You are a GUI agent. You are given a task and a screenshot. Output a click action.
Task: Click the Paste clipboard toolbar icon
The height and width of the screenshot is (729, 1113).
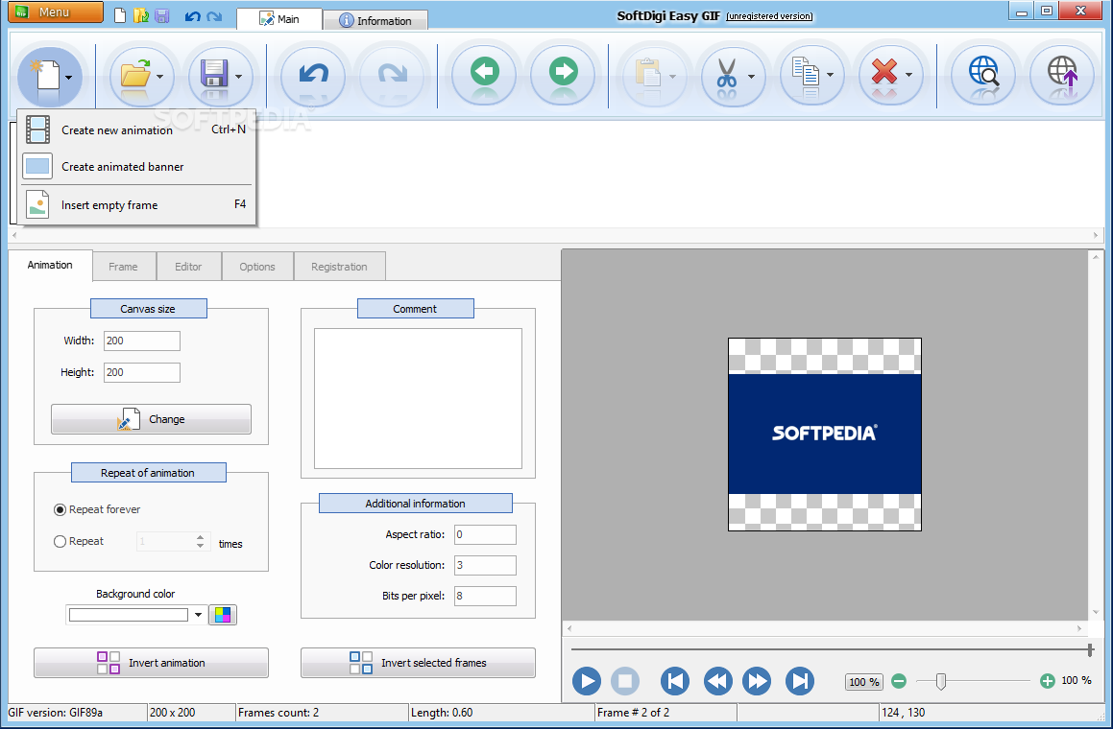[648, 74]
